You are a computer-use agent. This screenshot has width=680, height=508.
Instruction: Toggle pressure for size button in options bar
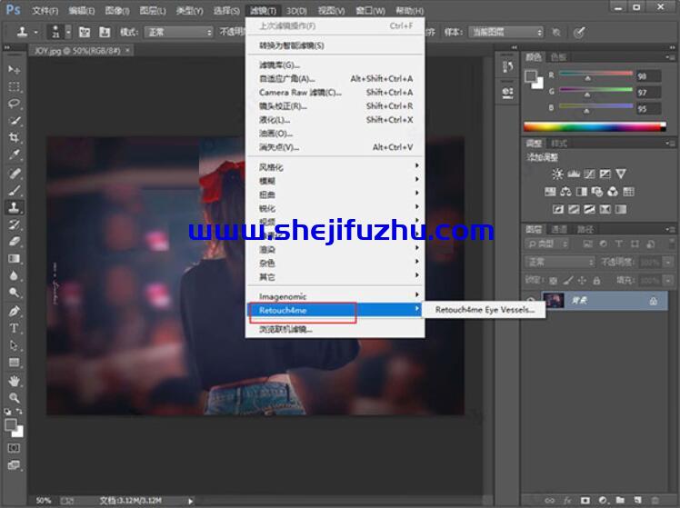click(x=579, y=32)
